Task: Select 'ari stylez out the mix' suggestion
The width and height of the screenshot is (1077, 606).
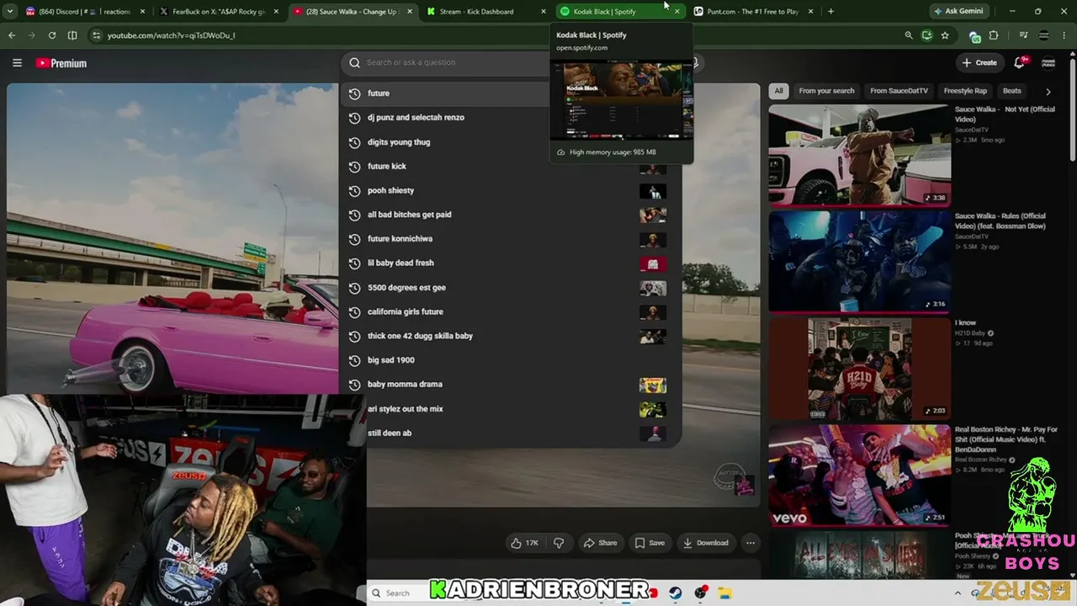Action: tap(511, 409)
